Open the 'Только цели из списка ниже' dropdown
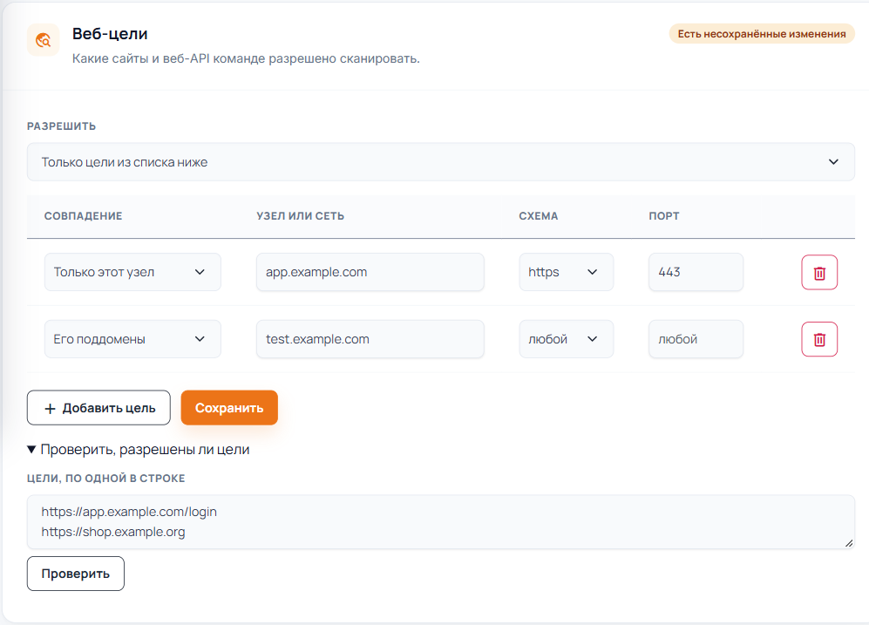869x625 pixels. click(x=440, y=162)
